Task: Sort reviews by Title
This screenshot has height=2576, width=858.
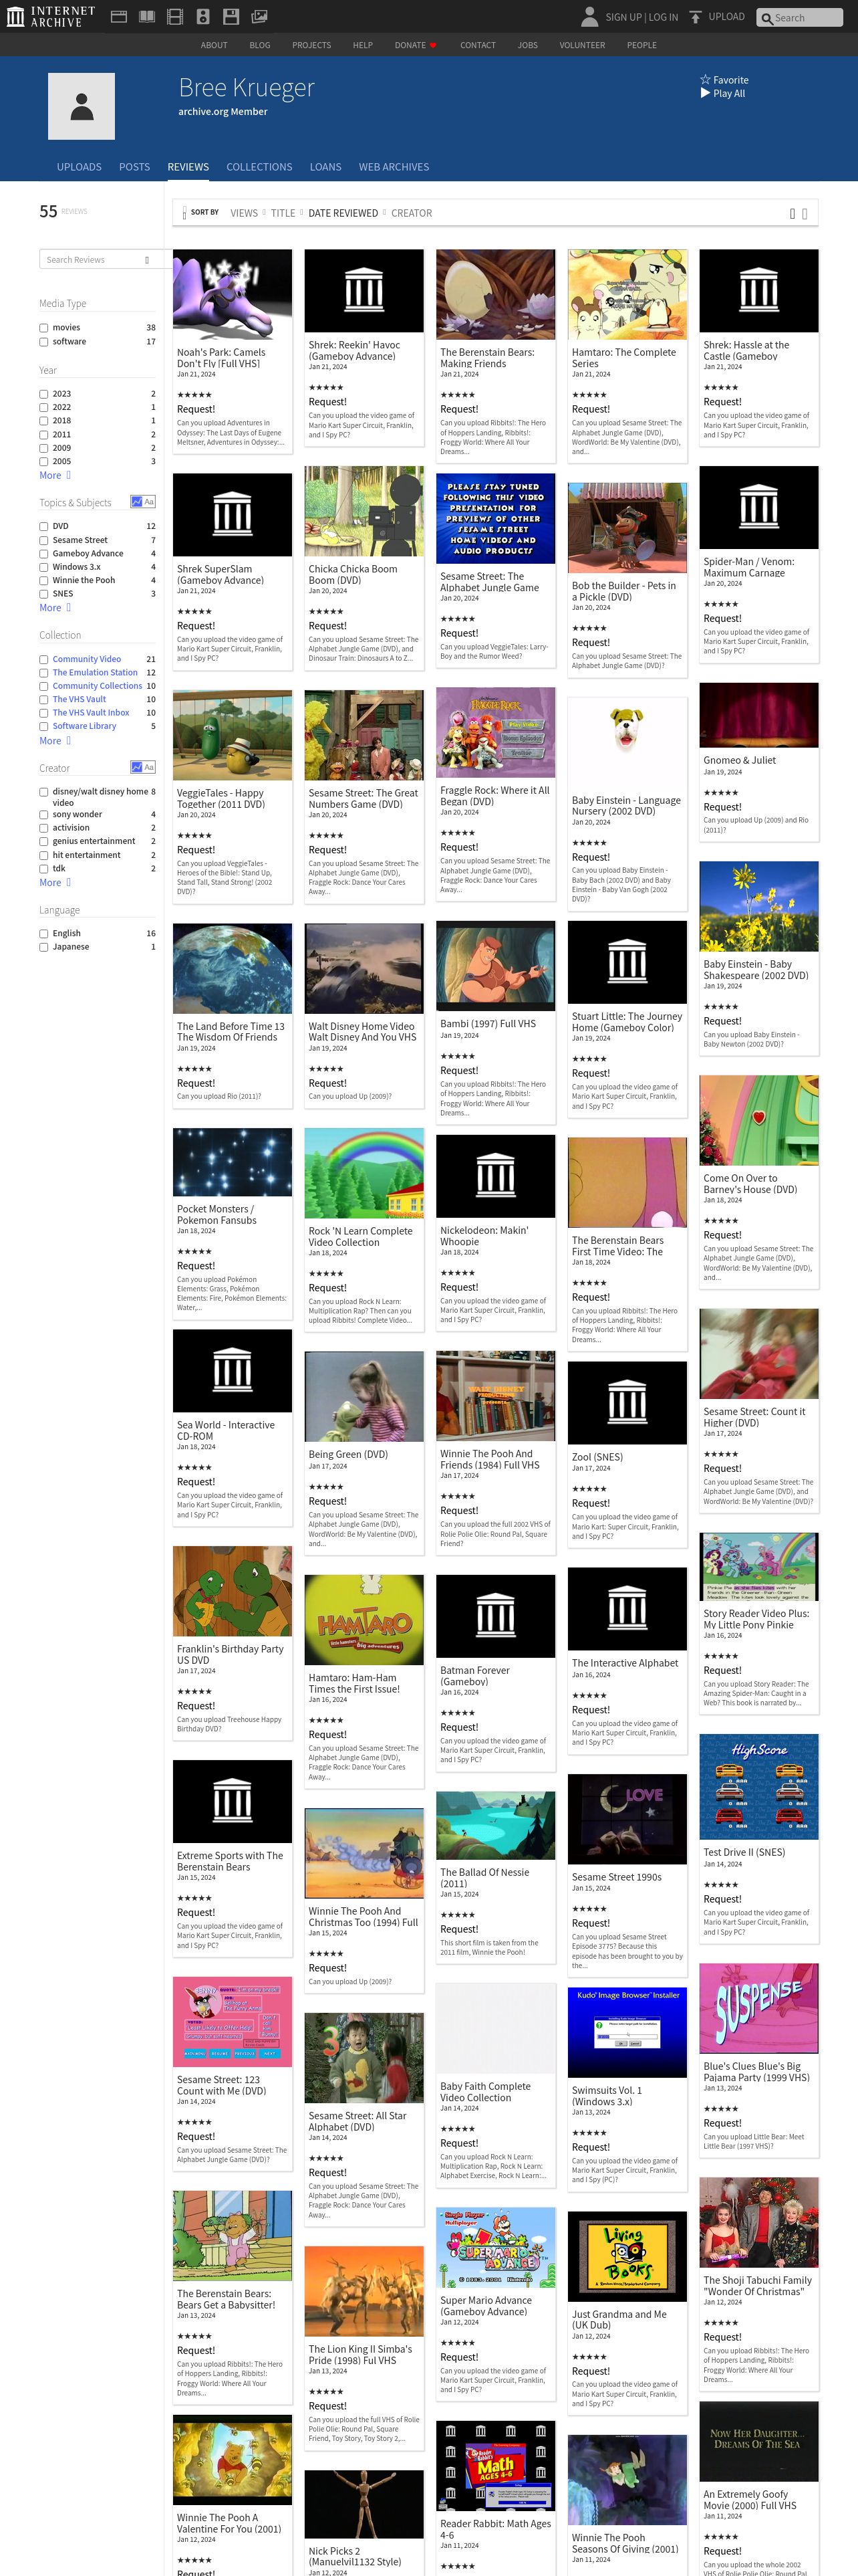Action: coord(283,213)
